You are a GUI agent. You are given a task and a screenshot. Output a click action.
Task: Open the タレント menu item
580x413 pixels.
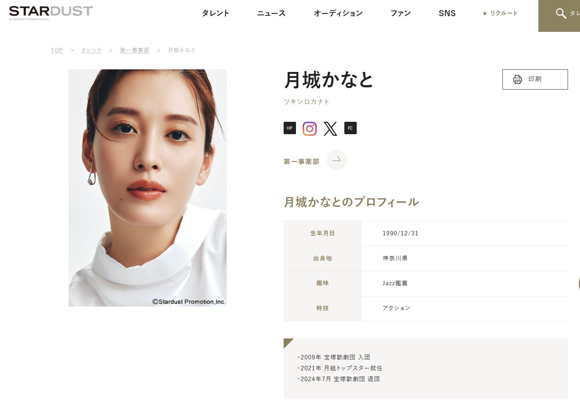point(215,13)
